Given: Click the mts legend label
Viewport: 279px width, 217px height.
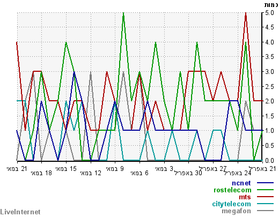Looking at the screenshot, I should [x=245, y=197].
